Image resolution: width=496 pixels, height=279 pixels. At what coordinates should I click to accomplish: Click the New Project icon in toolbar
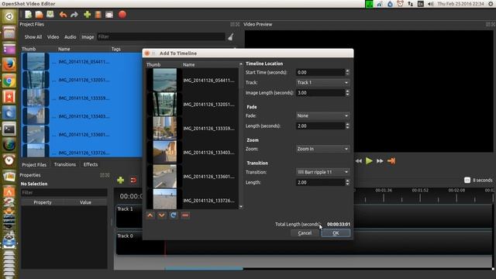(x=29, y=14)
